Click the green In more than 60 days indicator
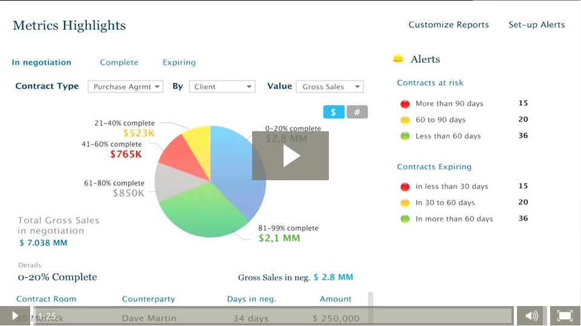This screenshot has width=581, height=326. tap(405, 219)
